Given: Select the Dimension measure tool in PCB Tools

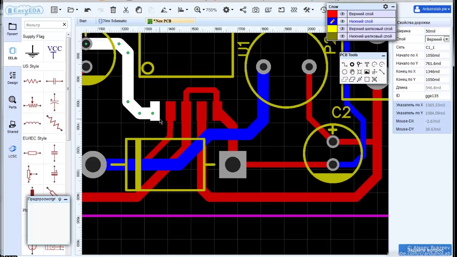Looking at the screenshot, I should [360, 79].
